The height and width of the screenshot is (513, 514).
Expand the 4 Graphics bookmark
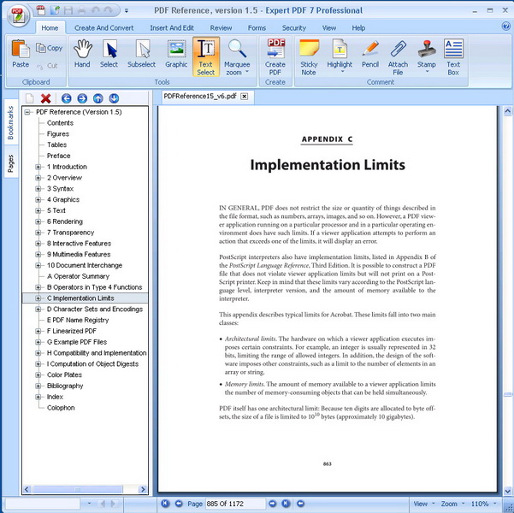coord(38,199)
